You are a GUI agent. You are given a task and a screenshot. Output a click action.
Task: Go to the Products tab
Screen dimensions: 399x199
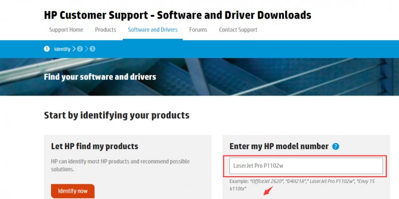pyautogui.click(x=106, y=30)
